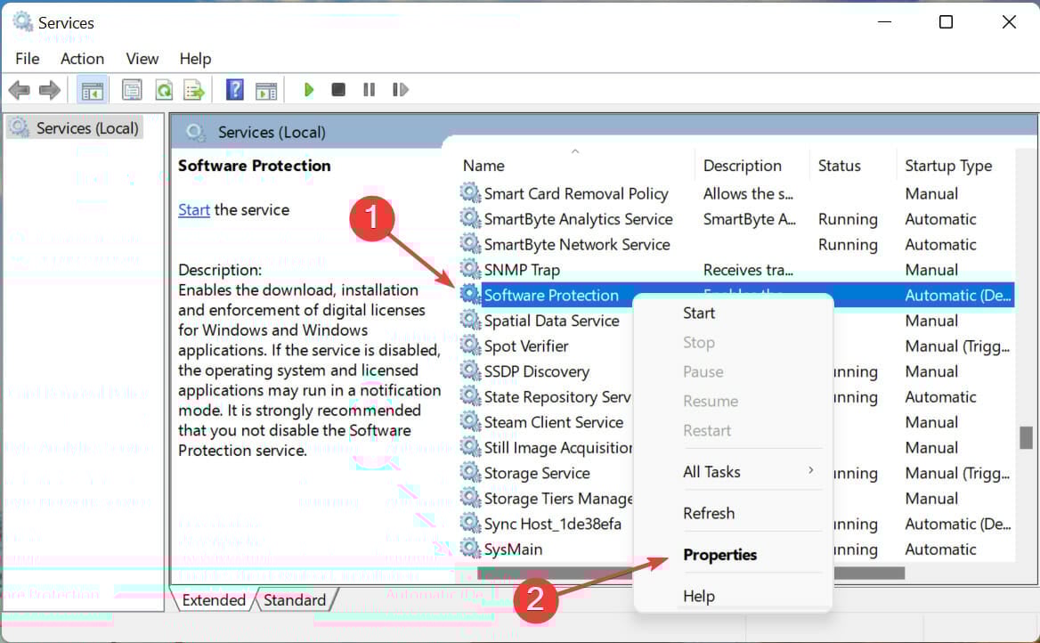Open the Help menu in menu bar
Image resolution: width=1040 pixels, height=643 pixels.
195,59
